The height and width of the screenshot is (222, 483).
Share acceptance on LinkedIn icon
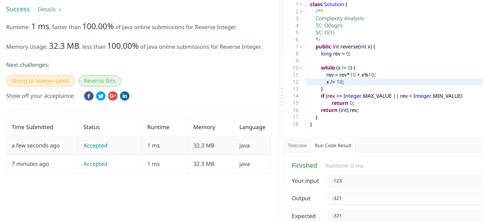coord(125,96)
